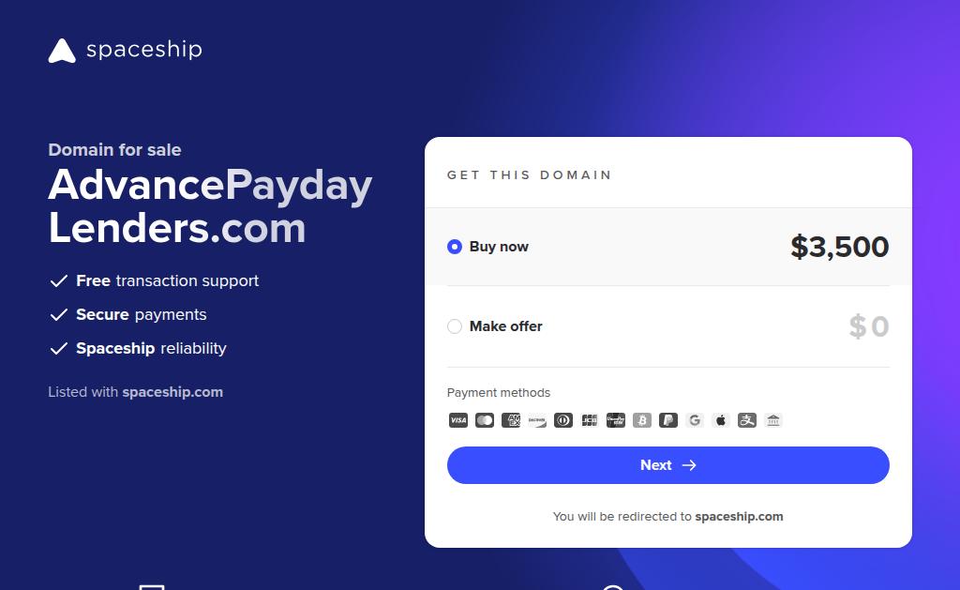Click the bank transfer payment icon
This screenshot has height=590, width=960.
tap(773, 420)
